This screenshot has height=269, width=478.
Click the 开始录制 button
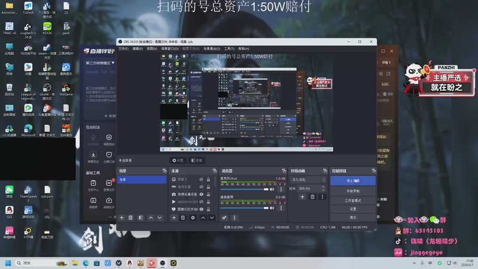click(x=353, y=191)
